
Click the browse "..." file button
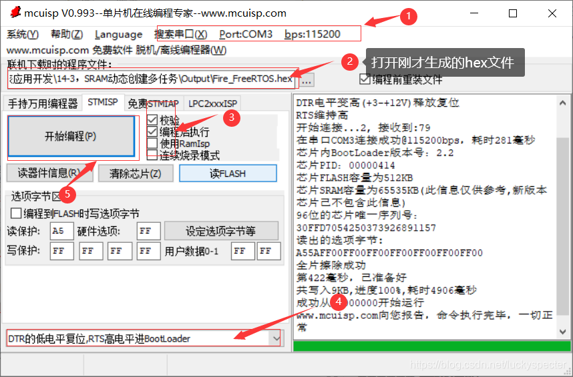307,81
